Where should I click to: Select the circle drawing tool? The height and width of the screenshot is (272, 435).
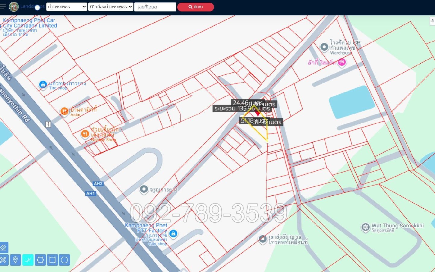click(65, 260)
